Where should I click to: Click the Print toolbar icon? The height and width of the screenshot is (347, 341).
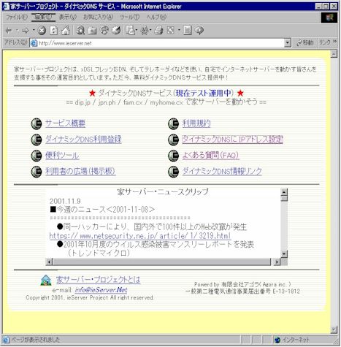click(x=158, y=31)
